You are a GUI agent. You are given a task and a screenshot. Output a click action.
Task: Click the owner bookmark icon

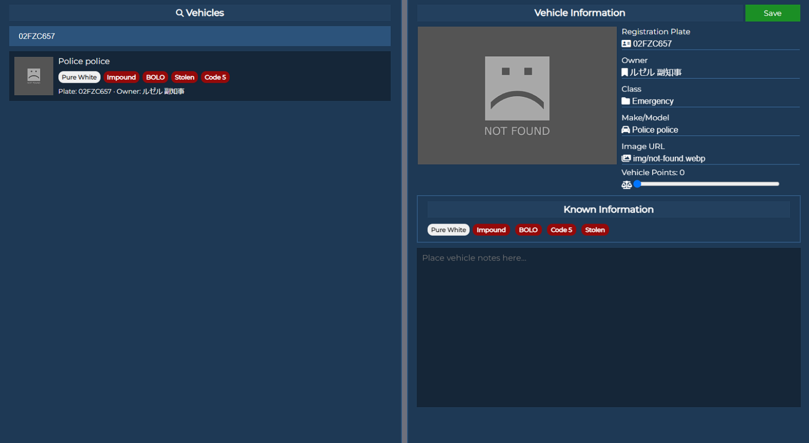[625, 73]
